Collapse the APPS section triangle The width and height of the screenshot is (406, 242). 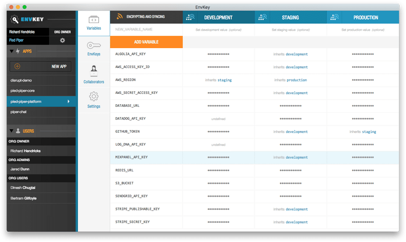(x=12, y=51)
